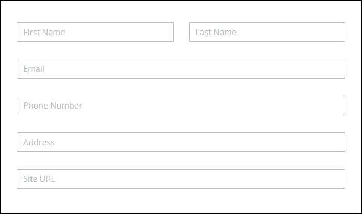Click the First Name input field
The width and height of the screenshot is (362, 214).
[95, 32]
